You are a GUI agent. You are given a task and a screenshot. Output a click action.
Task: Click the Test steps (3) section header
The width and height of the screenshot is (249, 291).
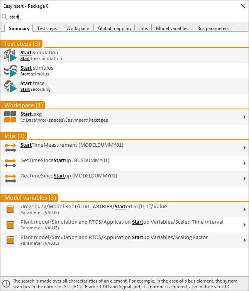point(22,44)
